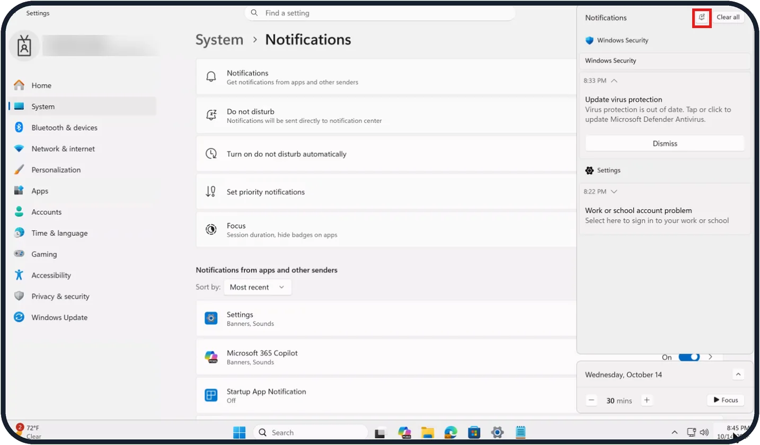Open Personalization settings page
The image size is (760, 445).
pyautogui.click(x=83, y=170)
